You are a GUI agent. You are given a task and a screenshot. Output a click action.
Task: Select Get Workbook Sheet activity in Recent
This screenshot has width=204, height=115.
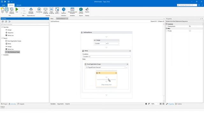click(12, 52)
